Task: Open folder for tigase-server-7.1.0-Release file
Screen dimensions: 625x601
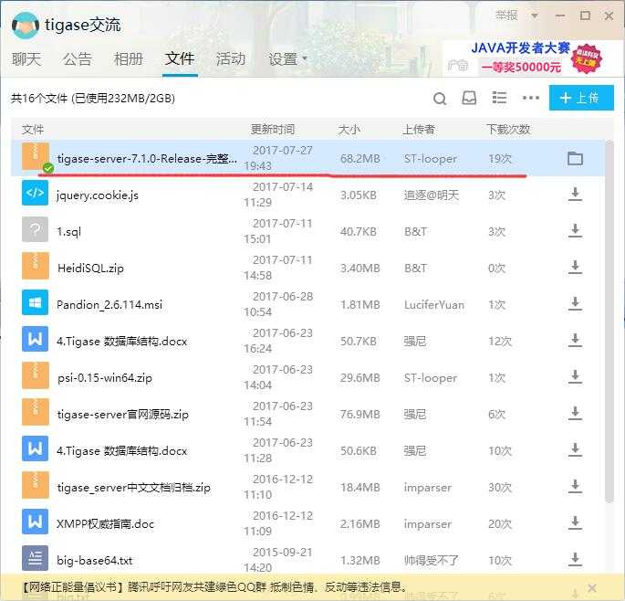Action: coord(575,159)
